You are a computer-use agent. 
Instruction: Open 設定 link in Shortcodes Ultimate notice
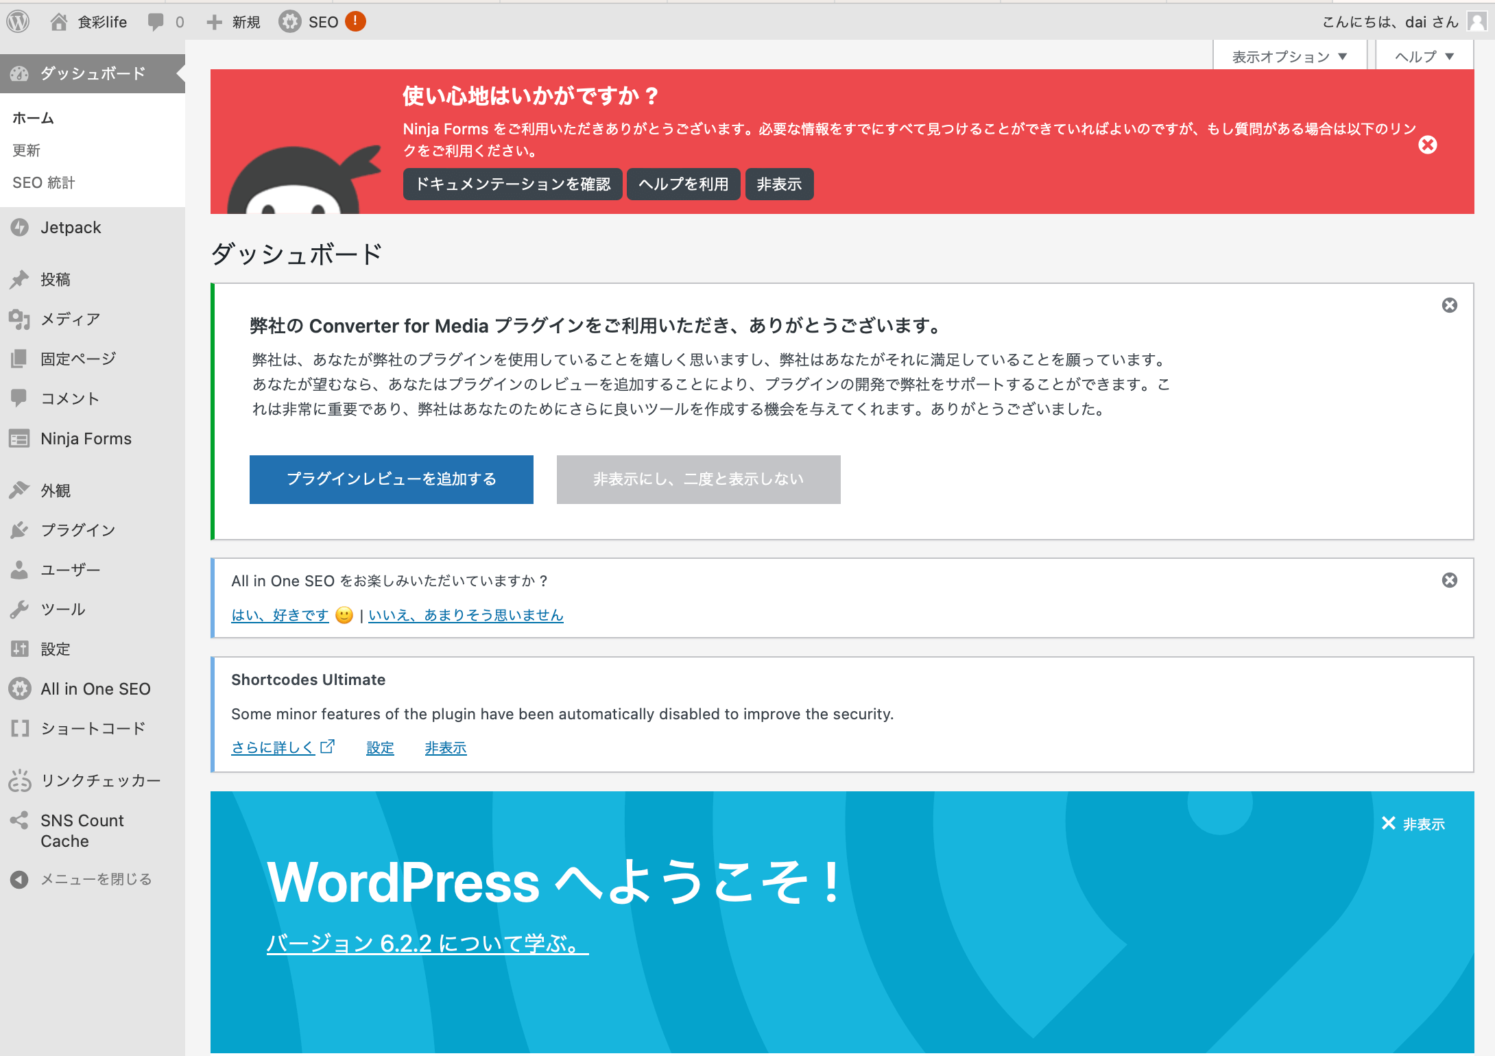(380, 747)
